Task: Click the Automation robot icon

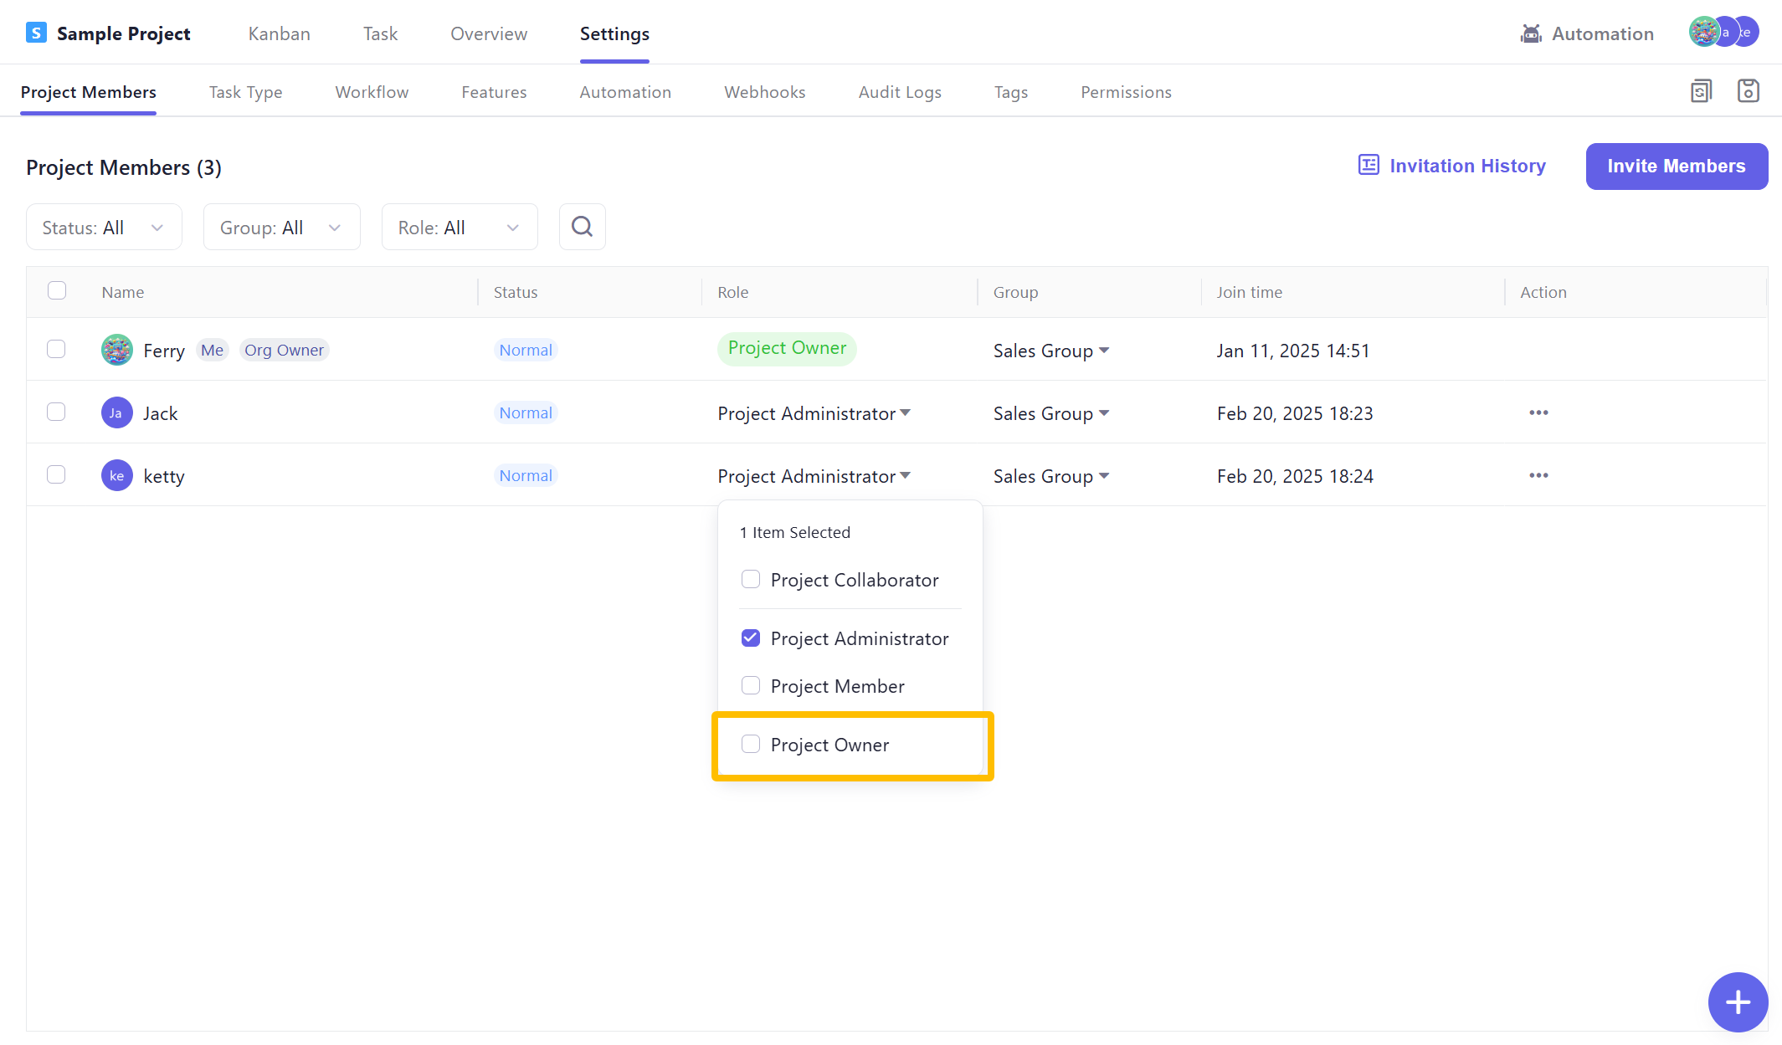Action: pos(1531,33)
